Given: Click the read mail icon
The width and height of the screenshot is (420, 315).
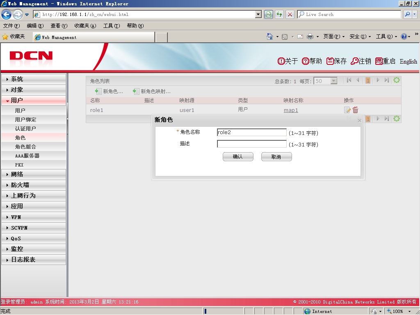Looking at the screenshot, I should [300, 37].
